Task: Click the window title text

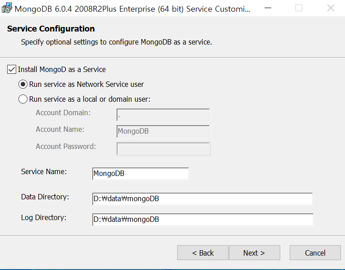Action: coord(132,9)
